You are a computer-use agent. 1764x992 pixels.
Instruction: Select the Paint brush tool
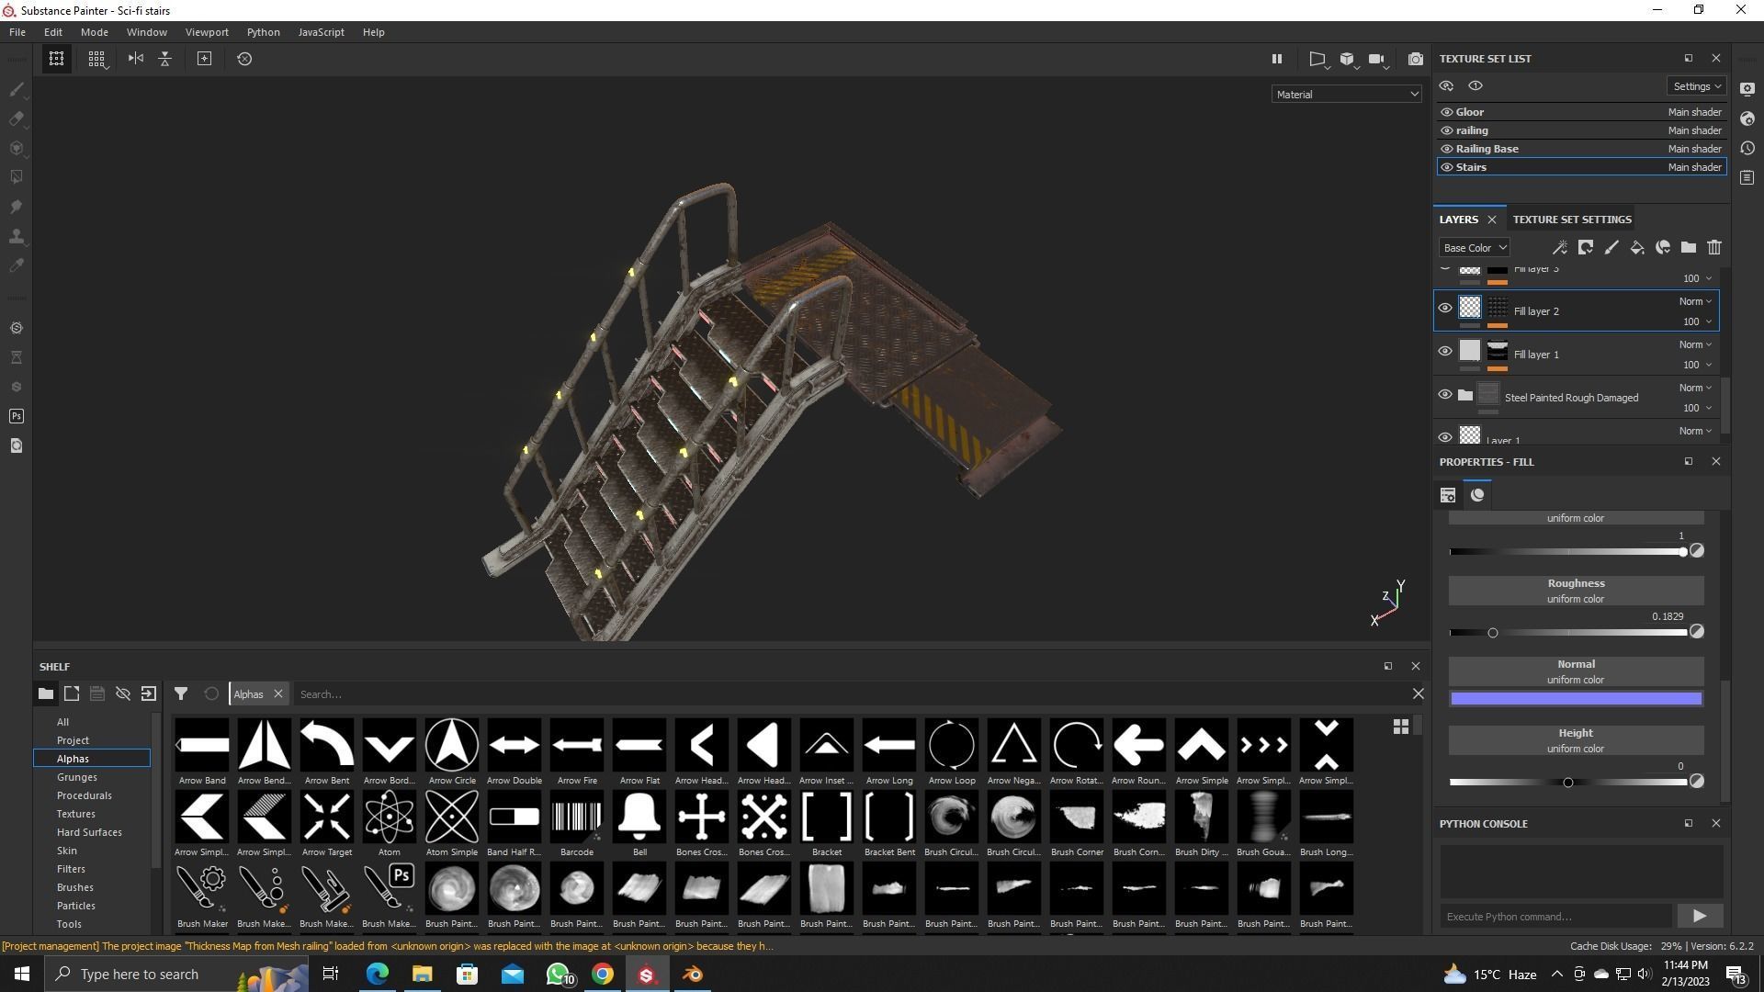click(16, 89)
